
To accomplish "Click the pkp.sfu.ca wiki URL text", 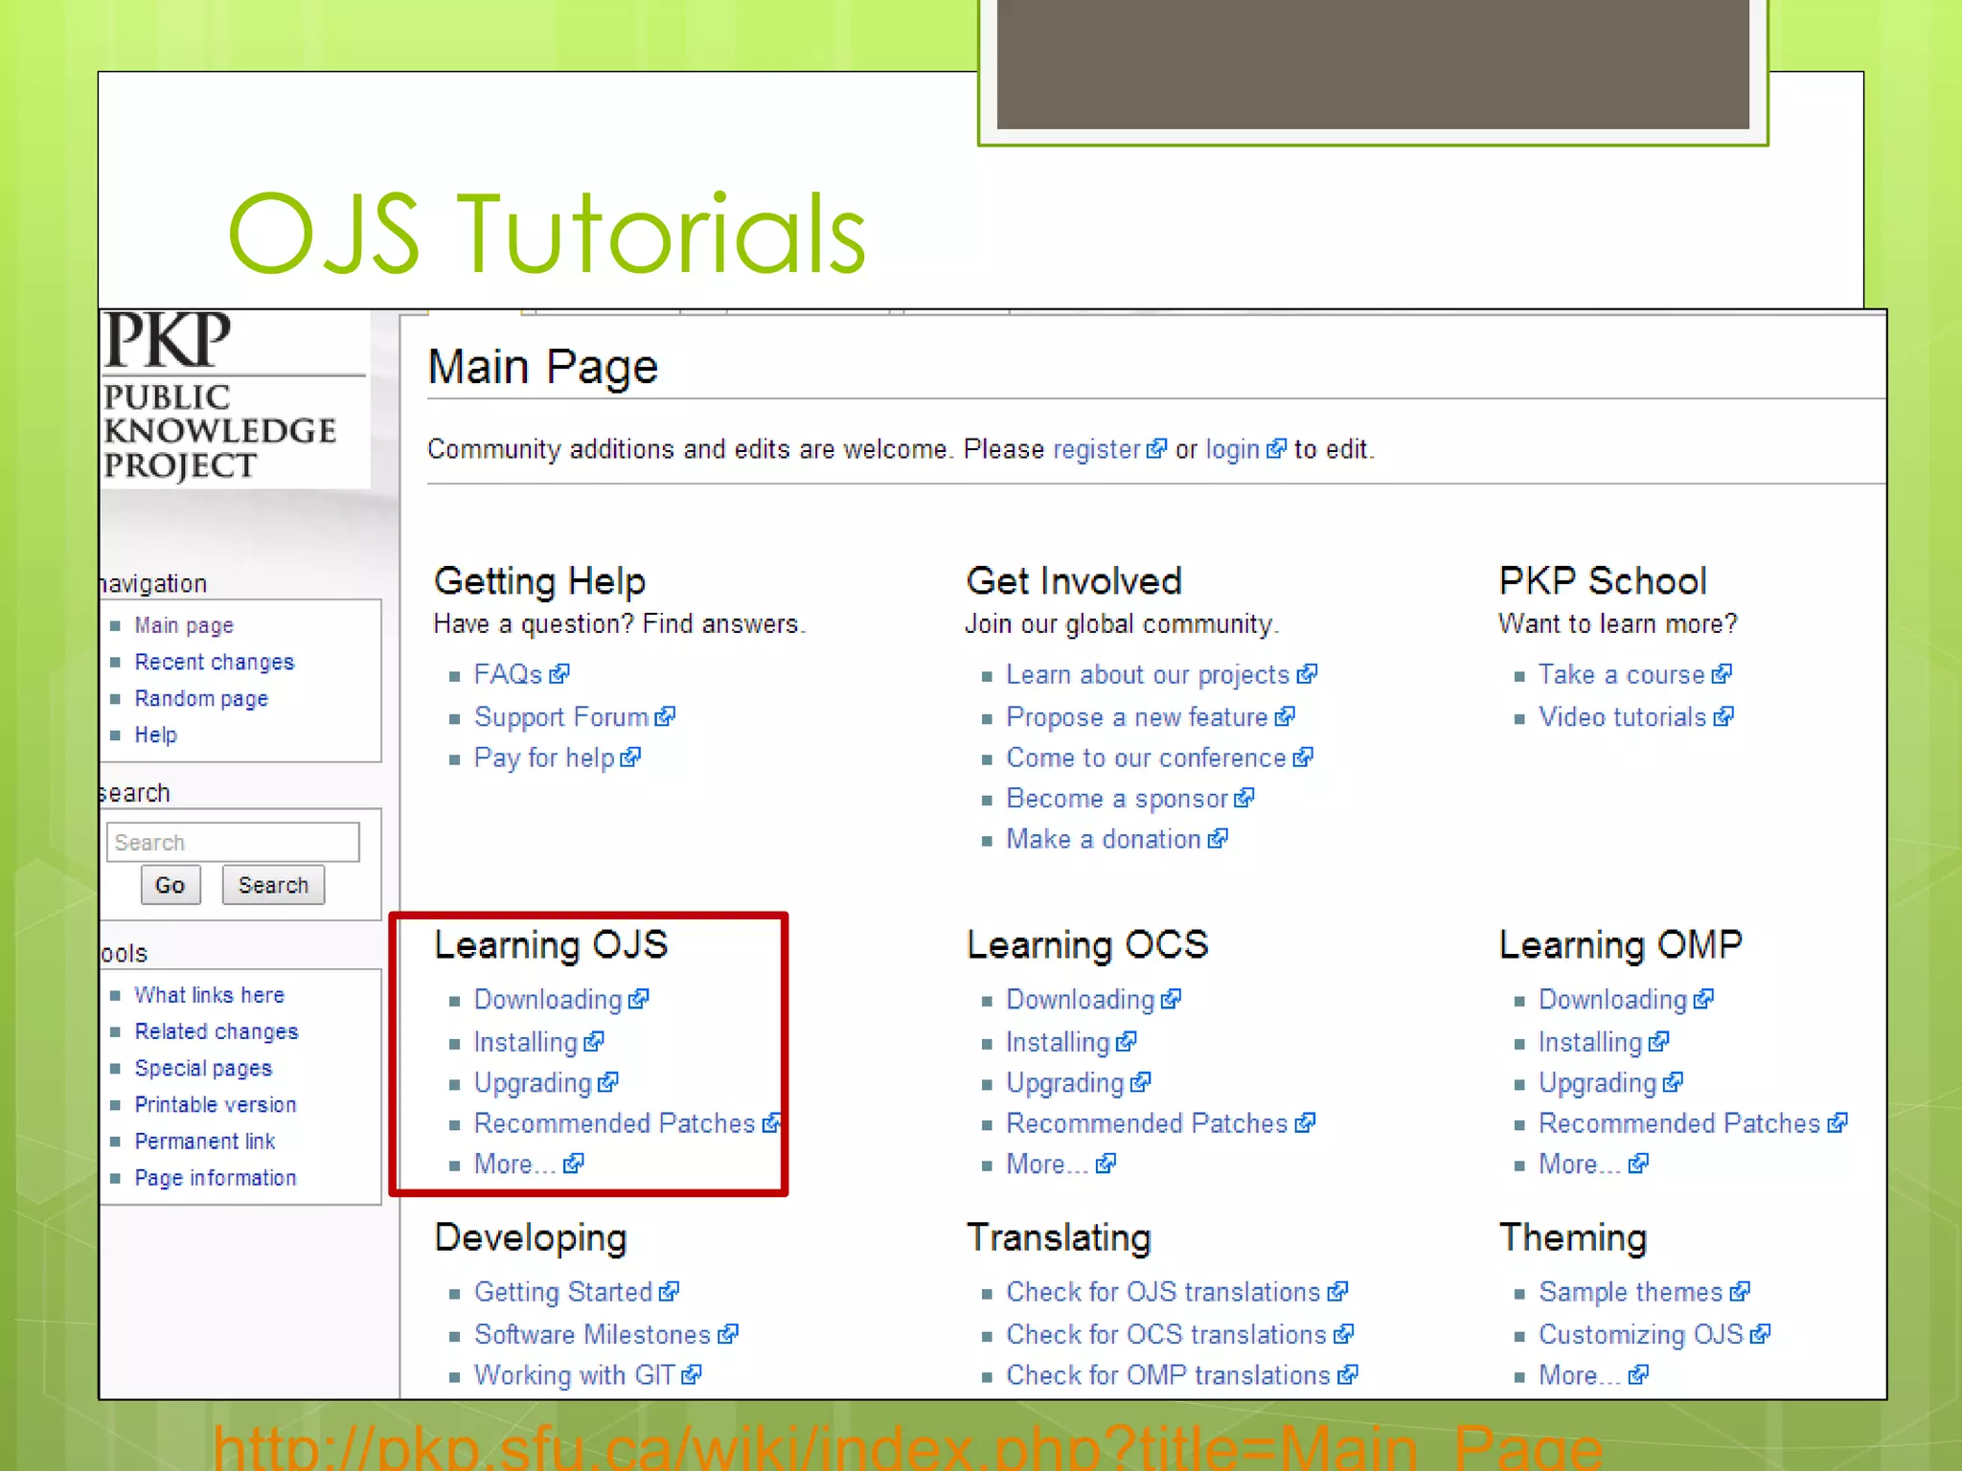I will point(907,1446).
